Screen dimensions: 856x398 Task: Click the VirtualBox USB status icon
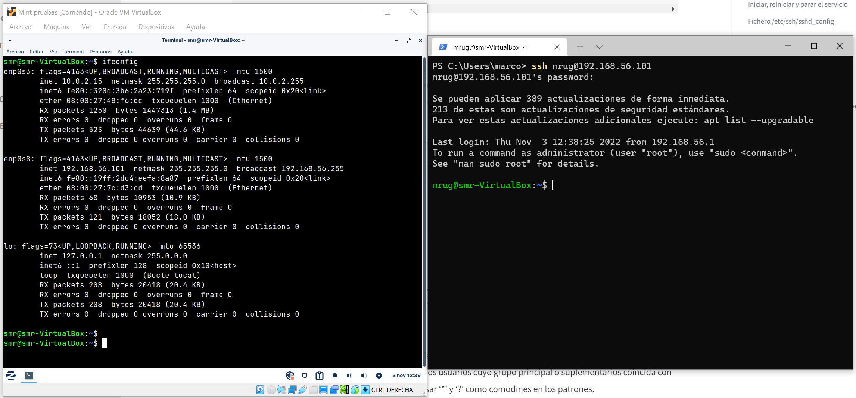pyautogui.click(x=303, y=390)
